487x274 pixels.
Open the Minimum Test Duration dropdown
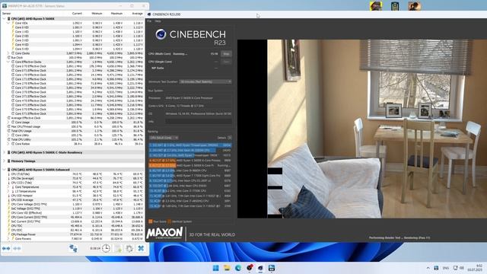coord(205,81)
